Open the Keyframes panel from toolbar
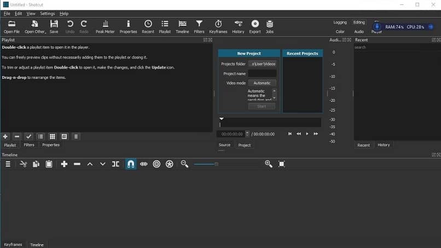 [x=218, y=24]
